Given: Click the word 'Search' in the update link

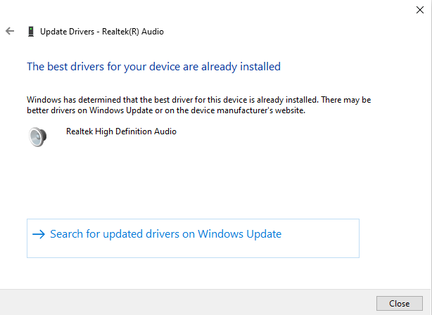Looking at the screenshot, I should coord(67,234).
